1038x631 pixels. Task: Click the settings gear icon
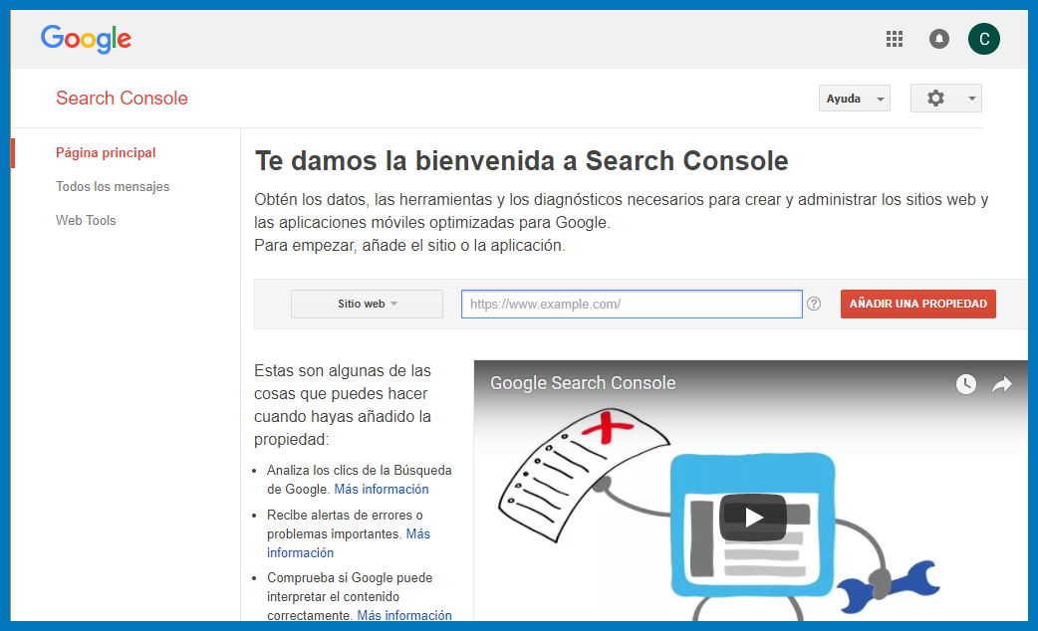pyautogui.click(x=935, y=99)
